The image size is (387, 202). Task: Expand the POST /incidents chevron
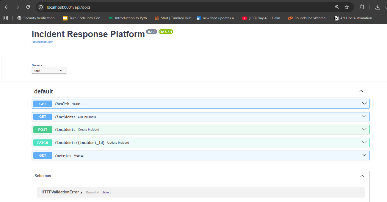click(364, 129)
